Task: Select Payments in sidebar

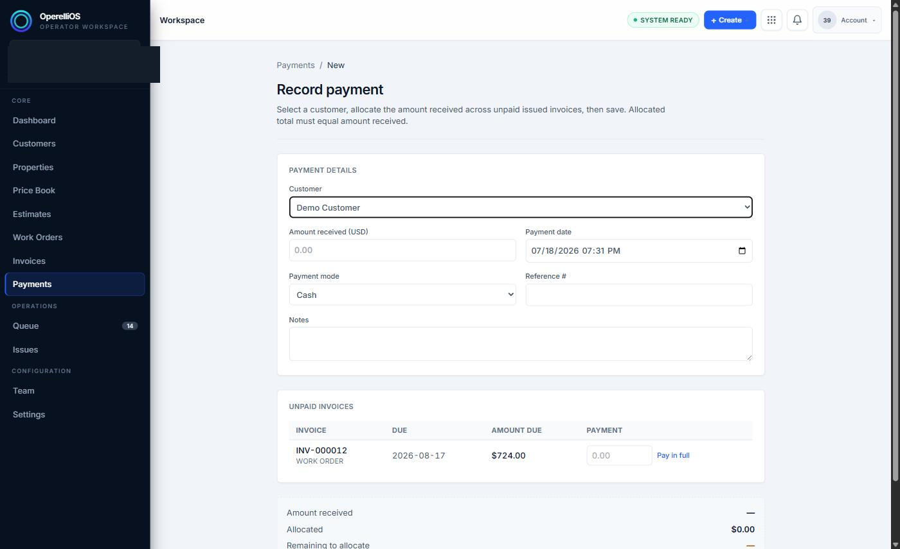Action: (x=75, y=284)
